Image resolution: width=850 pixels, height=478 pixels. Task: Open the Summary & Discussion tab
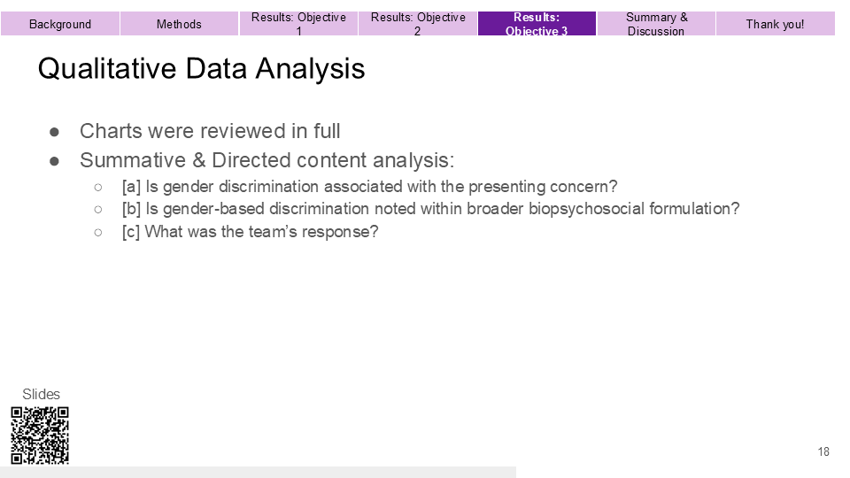[656, 24]
